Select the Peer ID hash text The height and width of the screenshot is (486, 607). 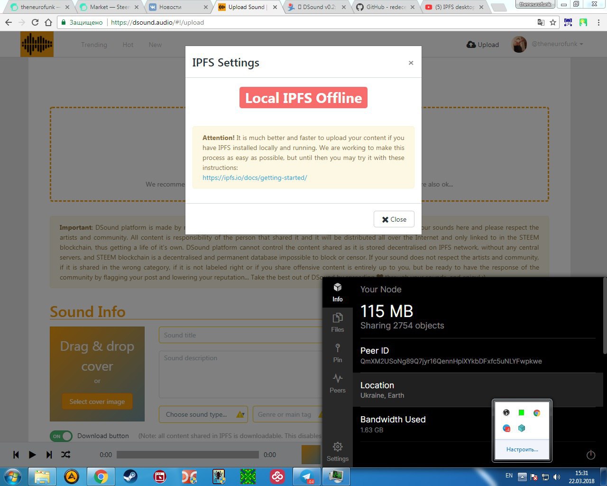pyautogui.click(x=451, y=361)
